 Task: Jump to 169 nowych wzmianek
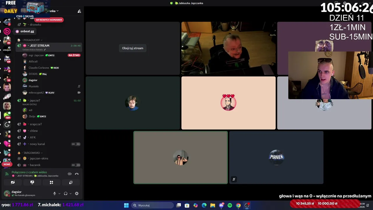[x=49, y=20]
